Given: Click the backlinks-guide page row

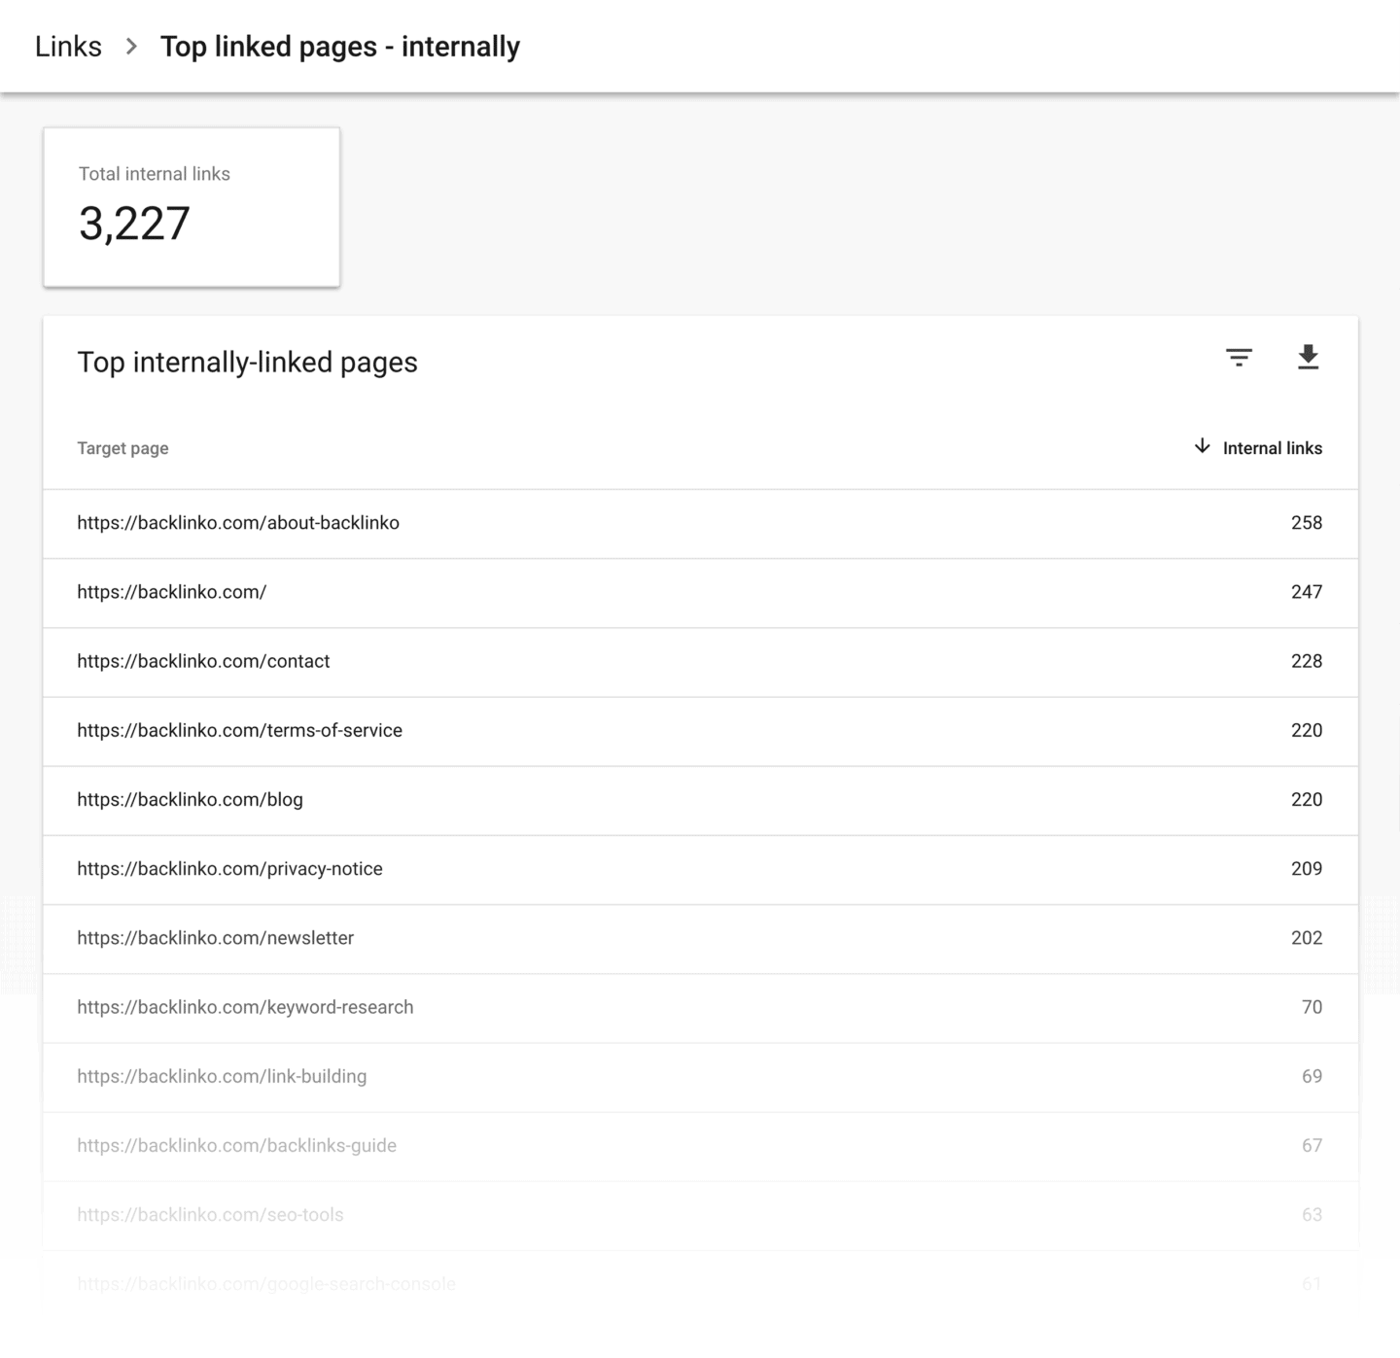Looking at the screenshot, I should (x=236, y=1145).
